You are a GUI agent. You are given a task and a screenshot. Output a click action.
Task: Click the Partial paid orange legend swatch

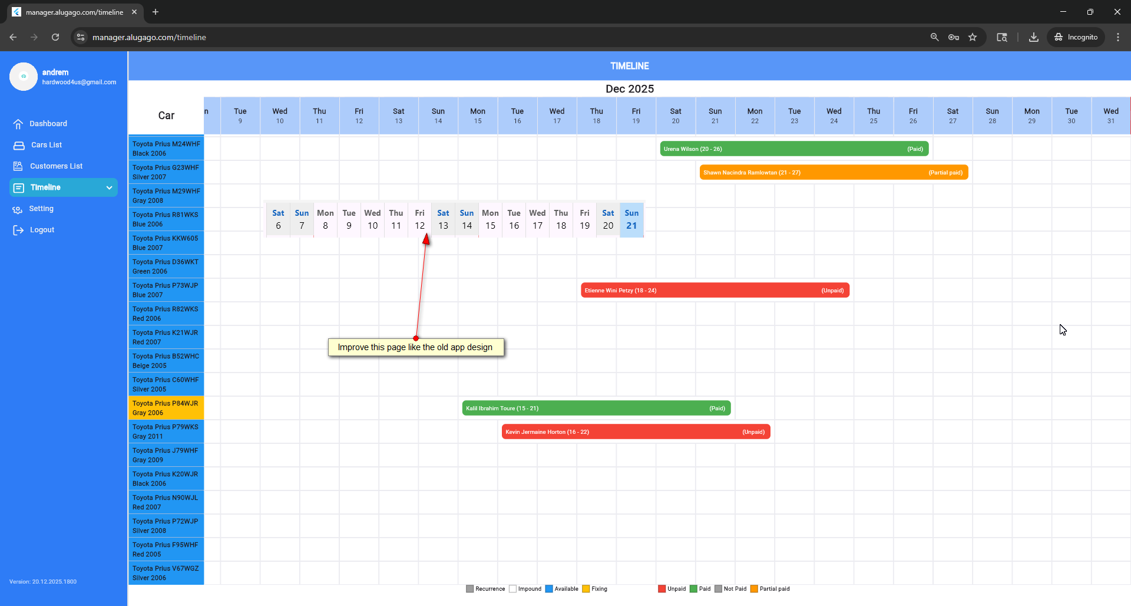[x=753, y=589]
